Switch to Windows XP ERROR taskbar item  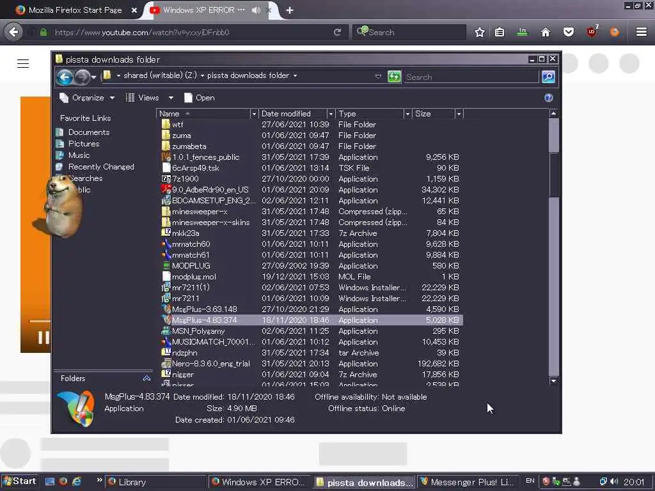click(260, 482)
